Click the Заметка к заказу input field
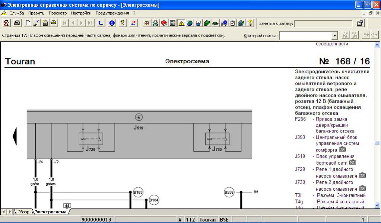The image size is (381, 223). click(323, 23)
